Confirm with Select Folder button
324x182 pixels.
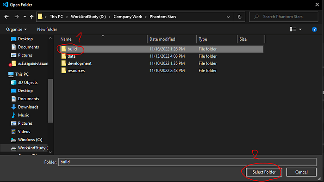pos(264,172)
